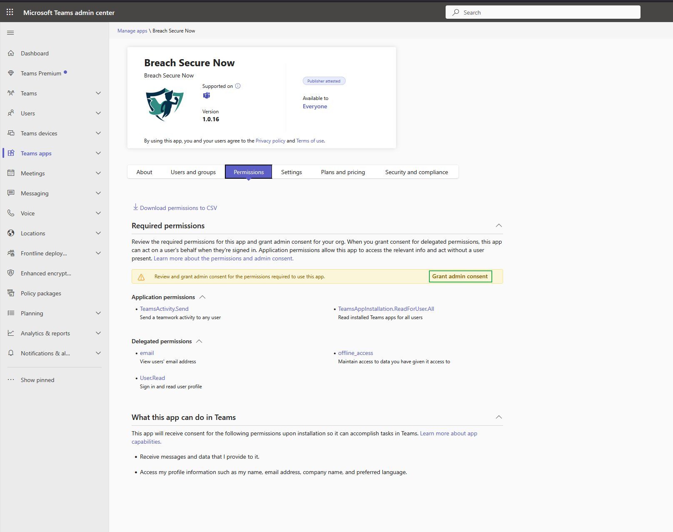Screen dimensions: 673x532
Task: Expand the Analytics & reports chevron
Action: [x=98, y=333]
